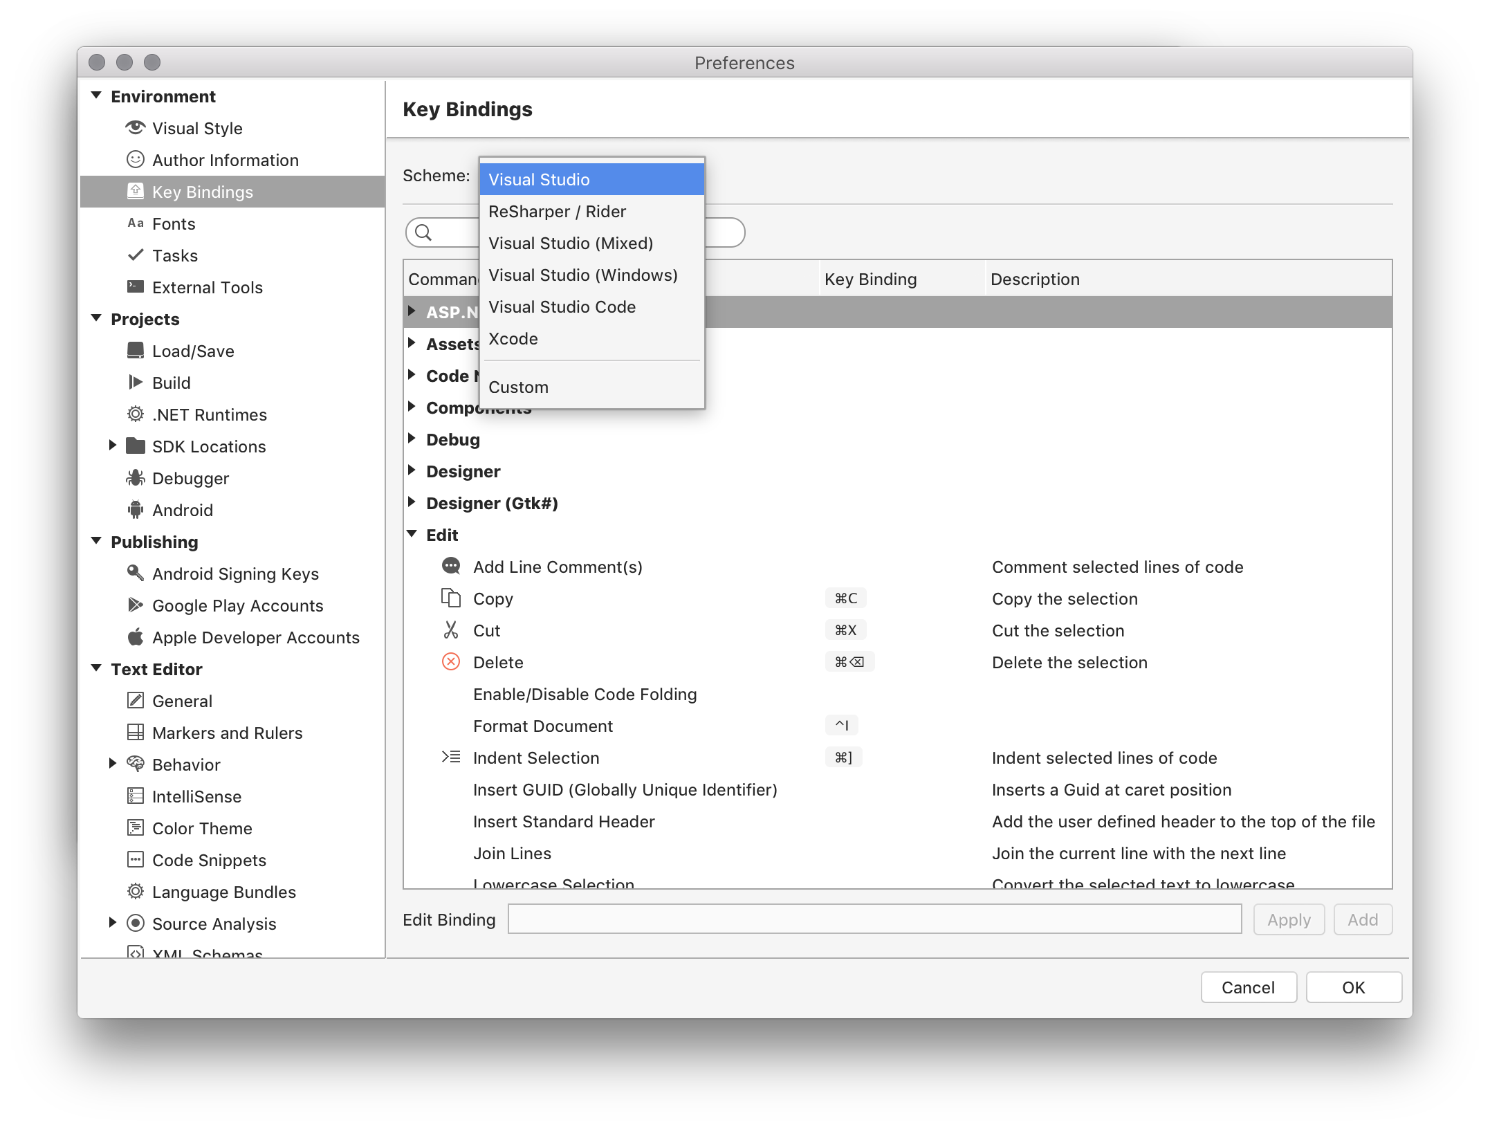Pick Visual Studio (Mixed) scheme

(x=592, y=243)
